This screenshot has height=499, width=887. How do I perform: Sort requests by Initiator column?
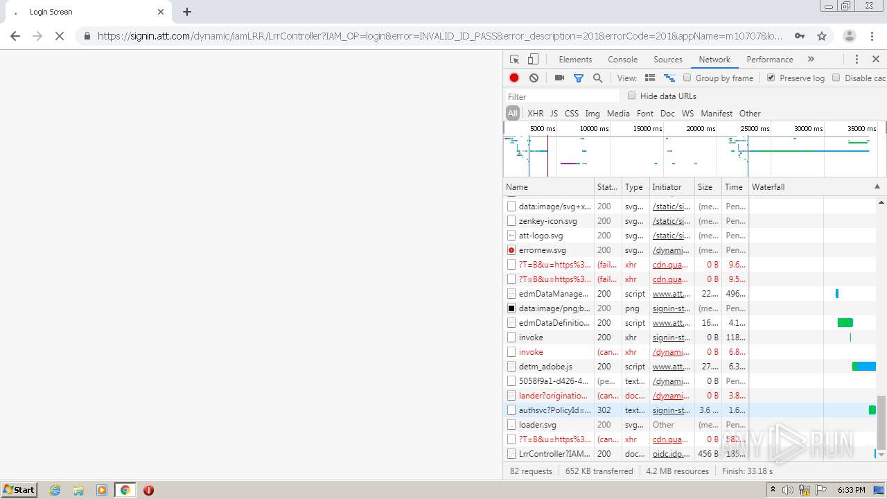tap(671, 187)
